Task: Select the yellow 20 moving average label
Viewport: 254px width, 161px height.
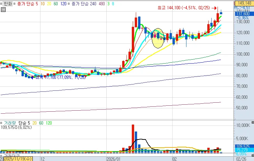Action: point(50,4)
